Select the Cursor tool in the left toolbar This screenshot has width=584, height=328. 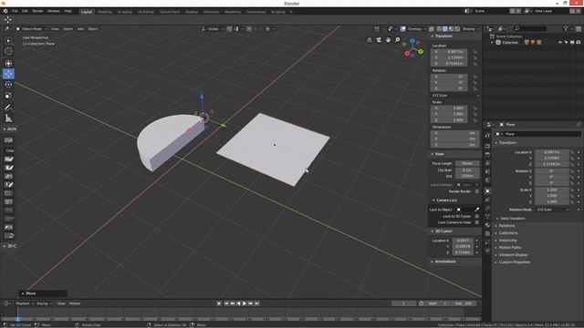(8, 51)
